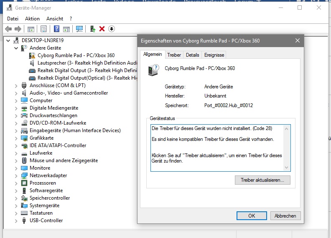Click Abbrechen to cancel the dialog
The width and height of the screenshot is (331, 238).
point(285,215)
